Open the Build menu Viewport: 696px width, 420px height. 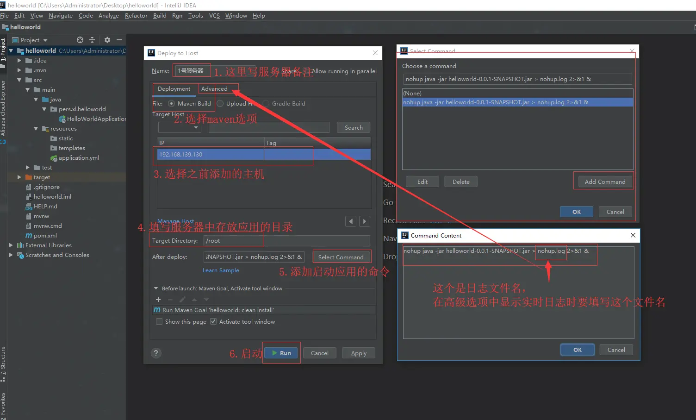pyautogui.click(x=160, y=16)
